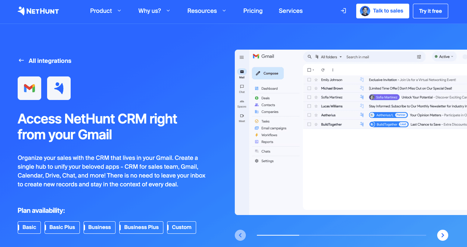
Task: Open the Gmail hamburger menu icon
Action: 242,57
